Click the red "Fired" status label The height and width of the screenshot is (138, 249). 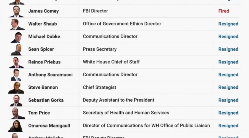[x=224, y=11]
